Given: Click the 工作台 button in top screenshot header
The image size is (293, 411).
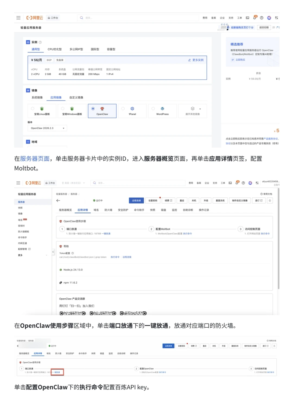Looking at the screenshot, I should coord(53,18).
